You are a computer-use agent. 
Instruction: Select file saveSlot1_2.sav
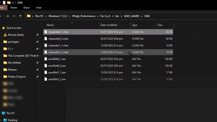click(108, 79)
